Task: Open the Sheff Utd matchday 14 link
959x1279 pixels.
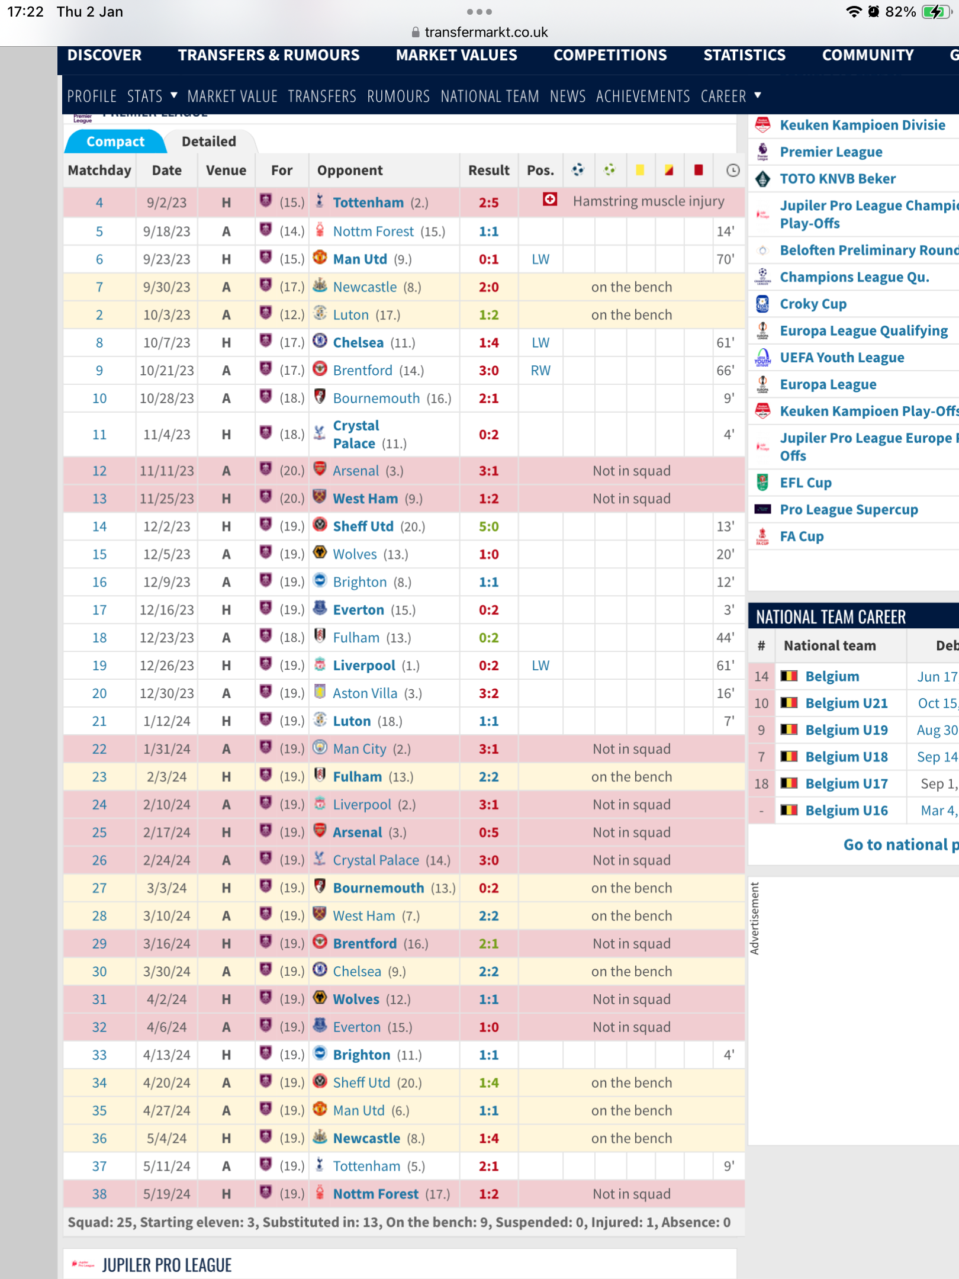Action: (x=363, y=526)
